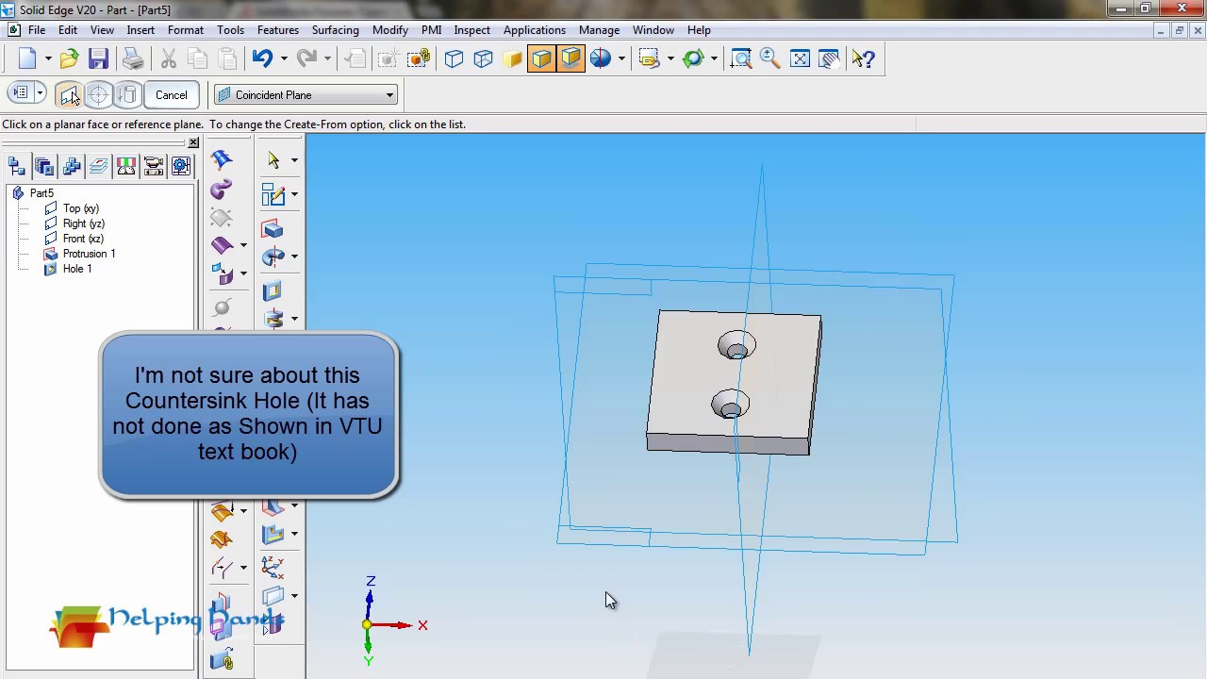This screenshot has width=1207, height=679.
Task: Open the Edit menu
Action: (x=68, y=30)
